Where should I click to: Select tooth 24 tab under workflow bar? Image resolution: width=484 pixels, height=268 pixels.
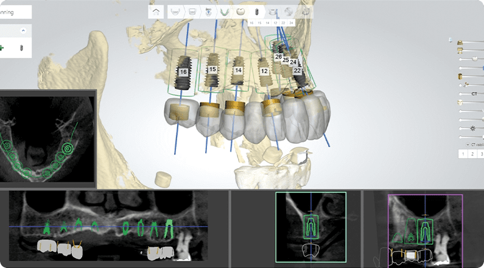[291, 23]
